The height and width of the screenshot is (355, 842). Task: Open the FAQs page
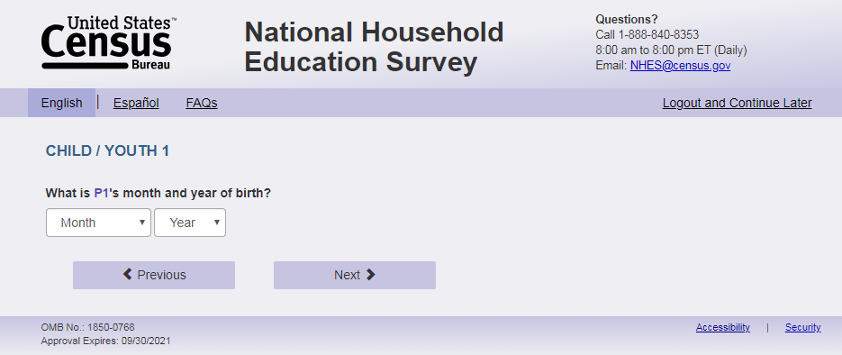pos(202,103)
